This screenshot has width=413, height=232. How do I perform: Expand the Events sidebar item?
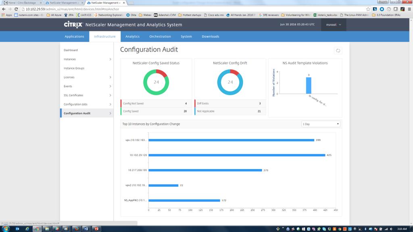(110, 86)
